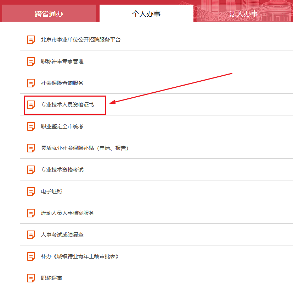Image resolution: width=293 pixels, height=287 pixels.
Task: Click document icon beside 人事考试成绩复查
Action: coord(31,235)
